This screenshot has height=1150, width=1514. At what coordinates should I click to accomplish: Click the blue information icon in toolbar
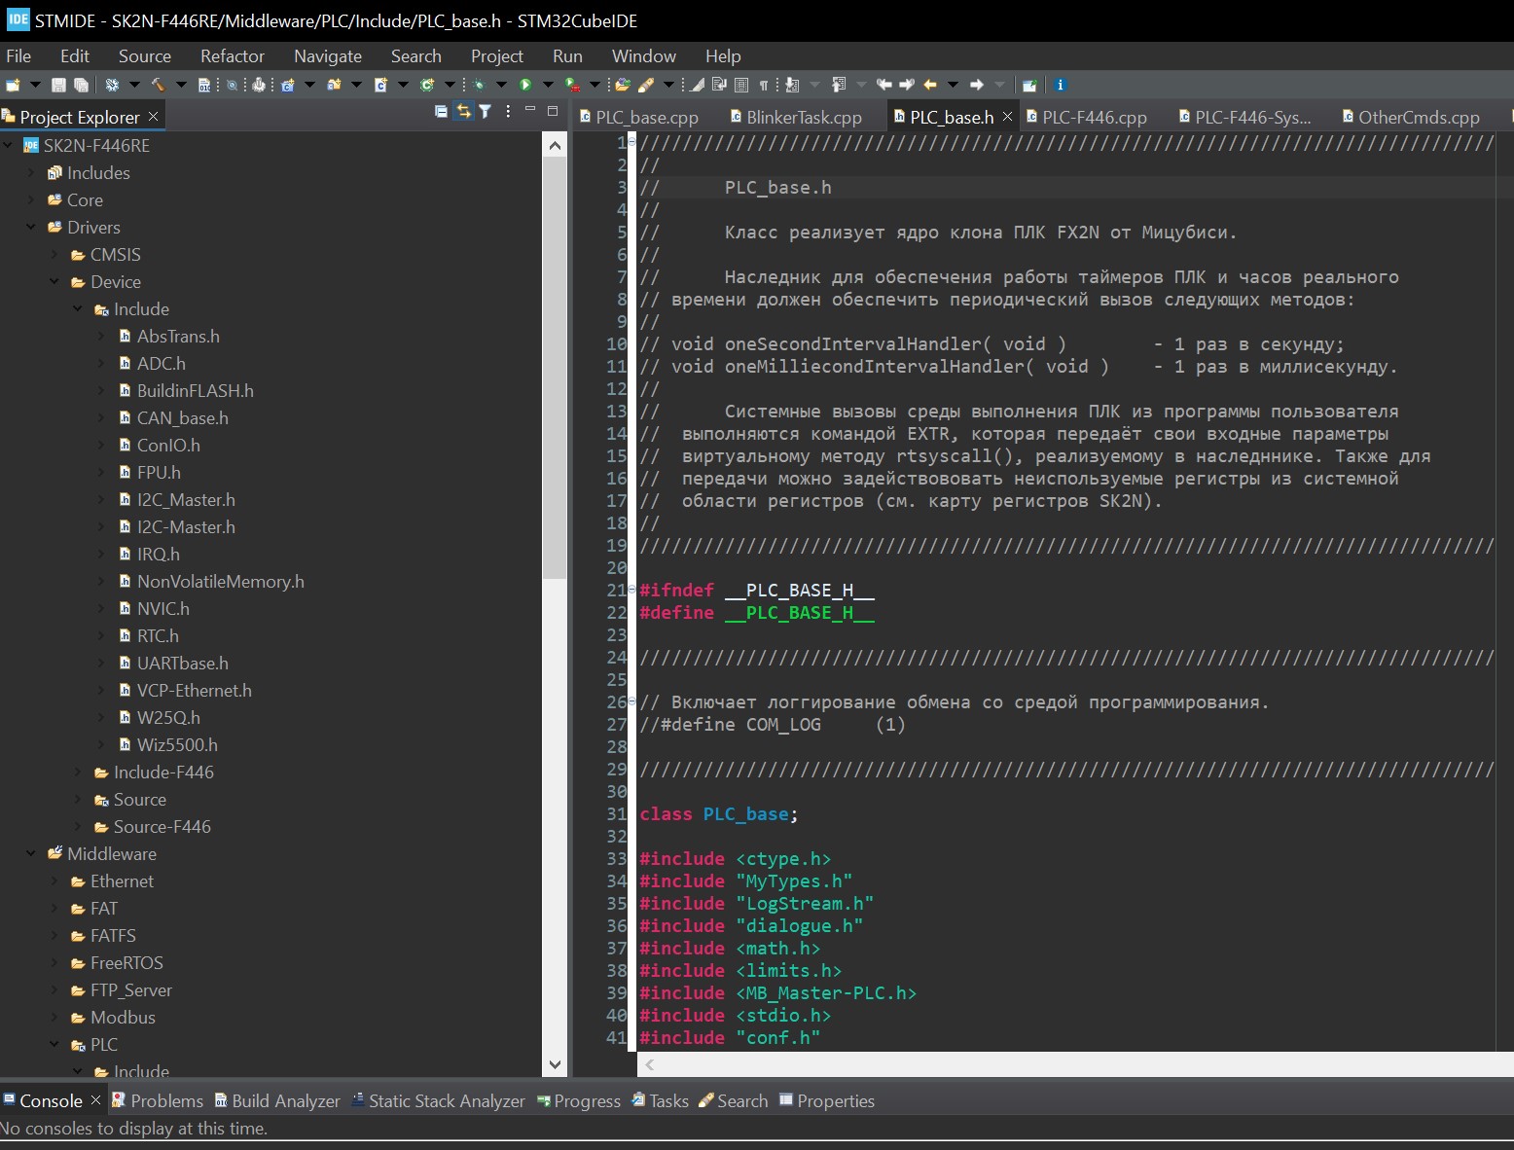[x=1061, y=85]
